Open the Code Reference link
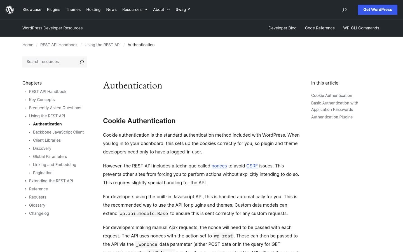403x252 pixels. (320, 28)
